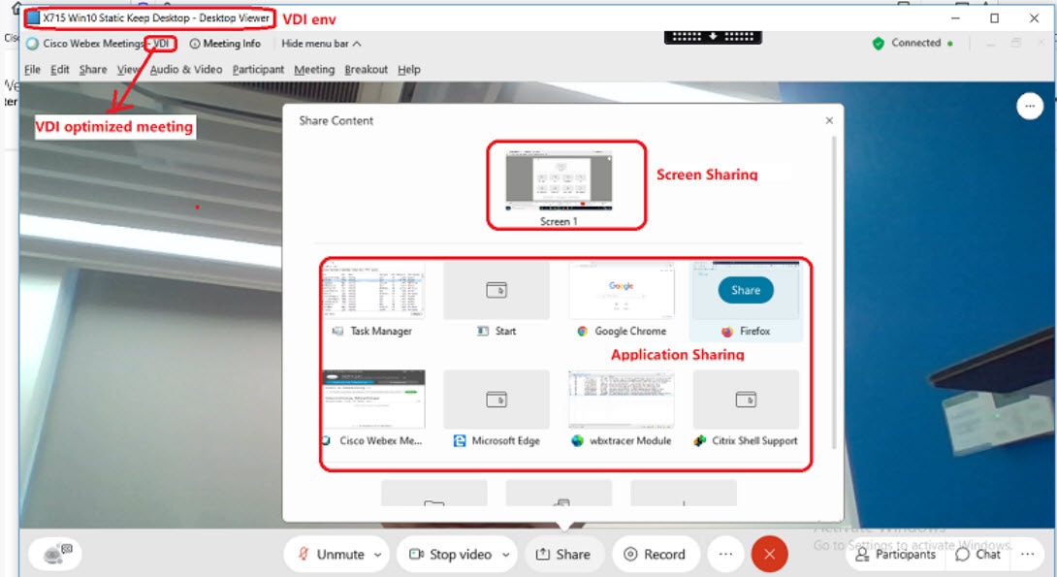This screenshot has width=1057, height=577.
Task: Open the Chat panel
Action: pyautogui.click(x=978, y=554)
